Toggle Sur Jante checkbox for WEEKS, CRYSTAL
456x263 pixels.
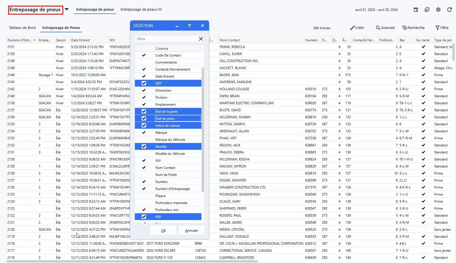[x=423, y=230]
